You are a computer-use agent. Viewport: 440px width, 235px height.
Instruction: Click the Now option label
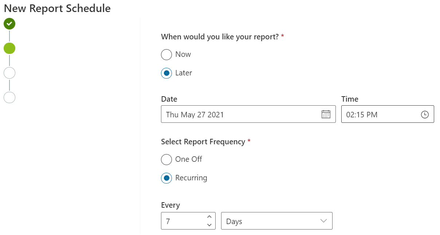[x=183, y=54]
